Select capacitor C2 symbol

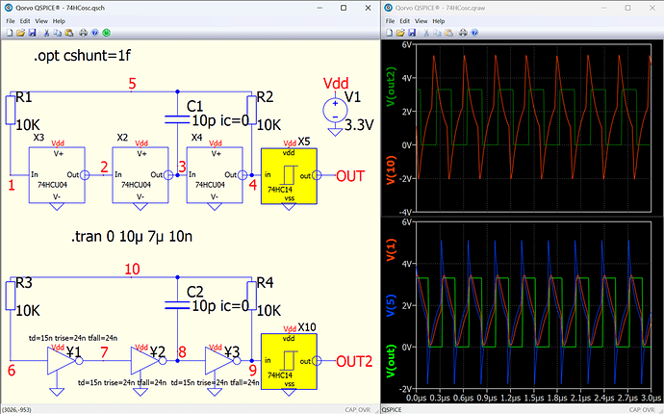pos(177,304)
